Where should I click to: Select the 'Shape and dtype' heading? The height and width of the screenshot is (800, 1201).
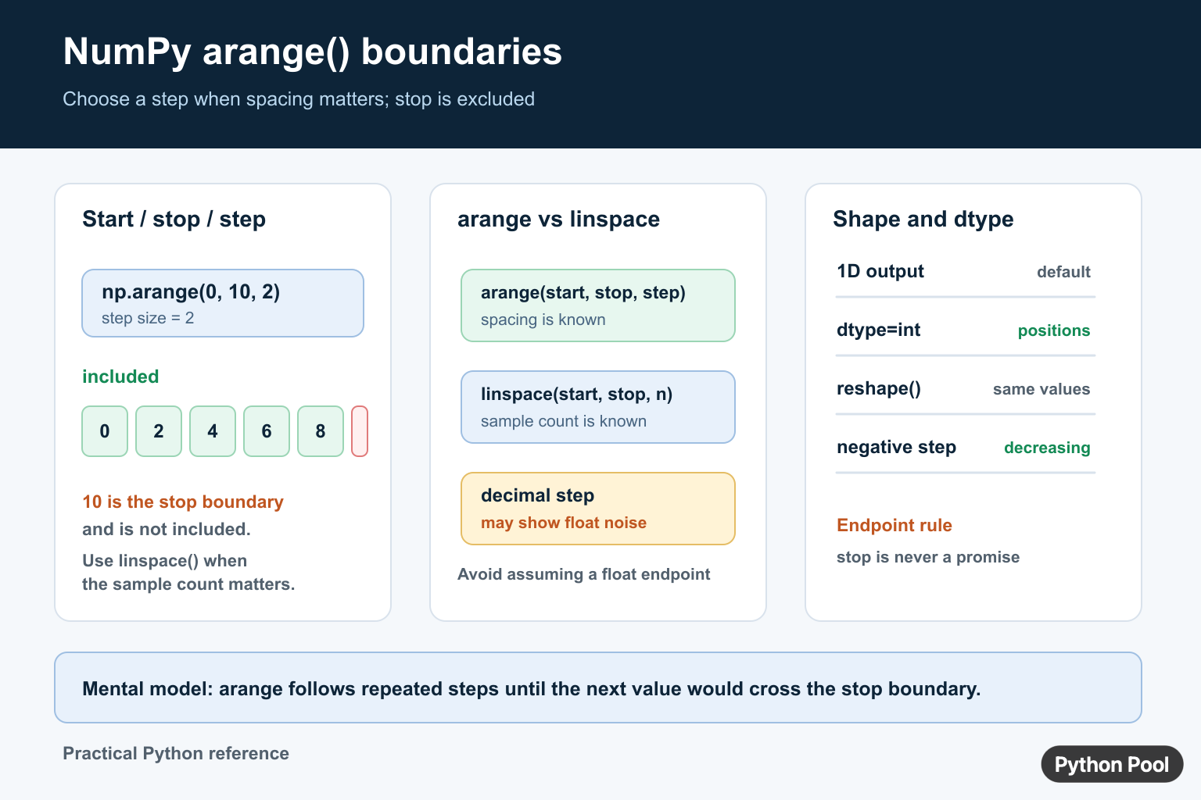pyautogui.click(x=923, y=220)
